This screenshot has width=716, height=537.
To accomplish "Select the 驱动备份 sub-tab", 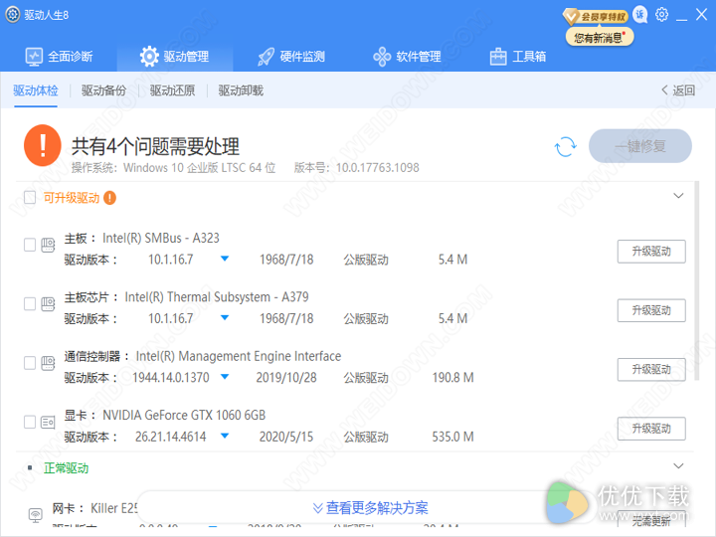I will (x=104, y=90).
